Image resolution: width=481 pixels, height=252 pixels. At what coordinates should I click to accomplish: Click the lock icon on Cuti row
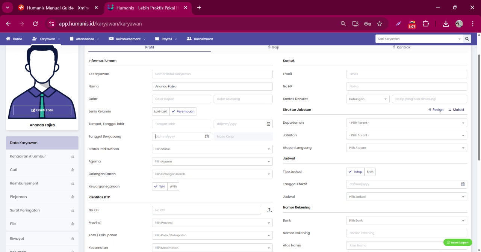(x=73, y=170)
